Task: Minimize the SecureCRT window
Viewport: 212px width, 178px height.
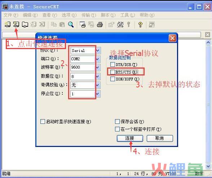Action: pyautogui.click(x=190, y=6)
